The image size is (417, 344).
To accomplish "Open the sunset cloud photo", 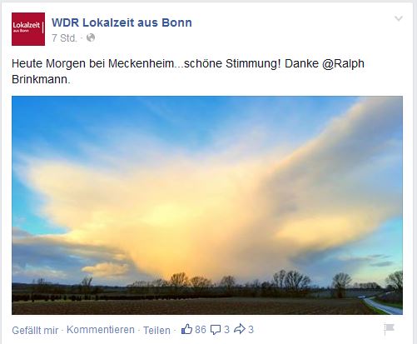I will (x=207, y=205).
